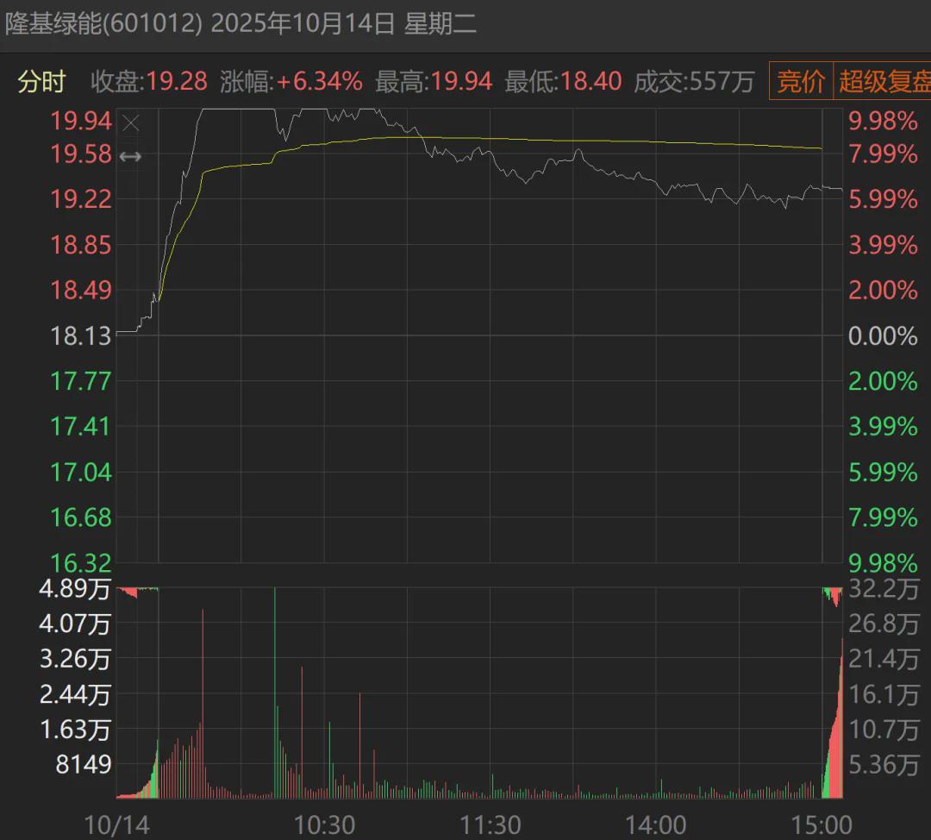Click the 0.00% percent axis label
Image resolution: width=931 pixels, height=840 pixels.
tap(883, 335)
